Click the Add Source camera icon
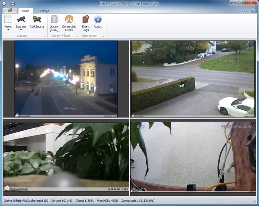The height and width of the screenshot is (206, 259). 37,19
